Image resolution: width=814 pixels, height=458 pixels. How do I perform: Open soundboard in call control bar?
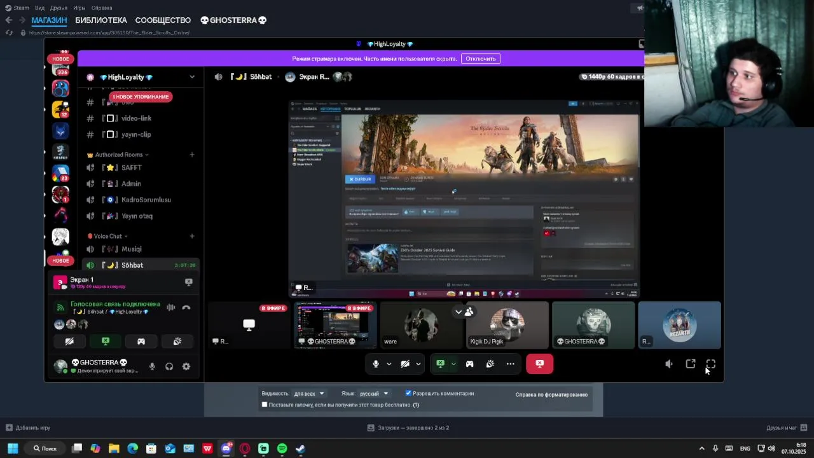[490, 364]
